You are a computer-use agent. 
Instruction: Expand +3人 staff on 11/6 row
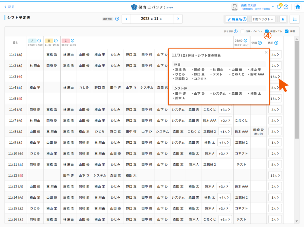click(x=225, y=110)
